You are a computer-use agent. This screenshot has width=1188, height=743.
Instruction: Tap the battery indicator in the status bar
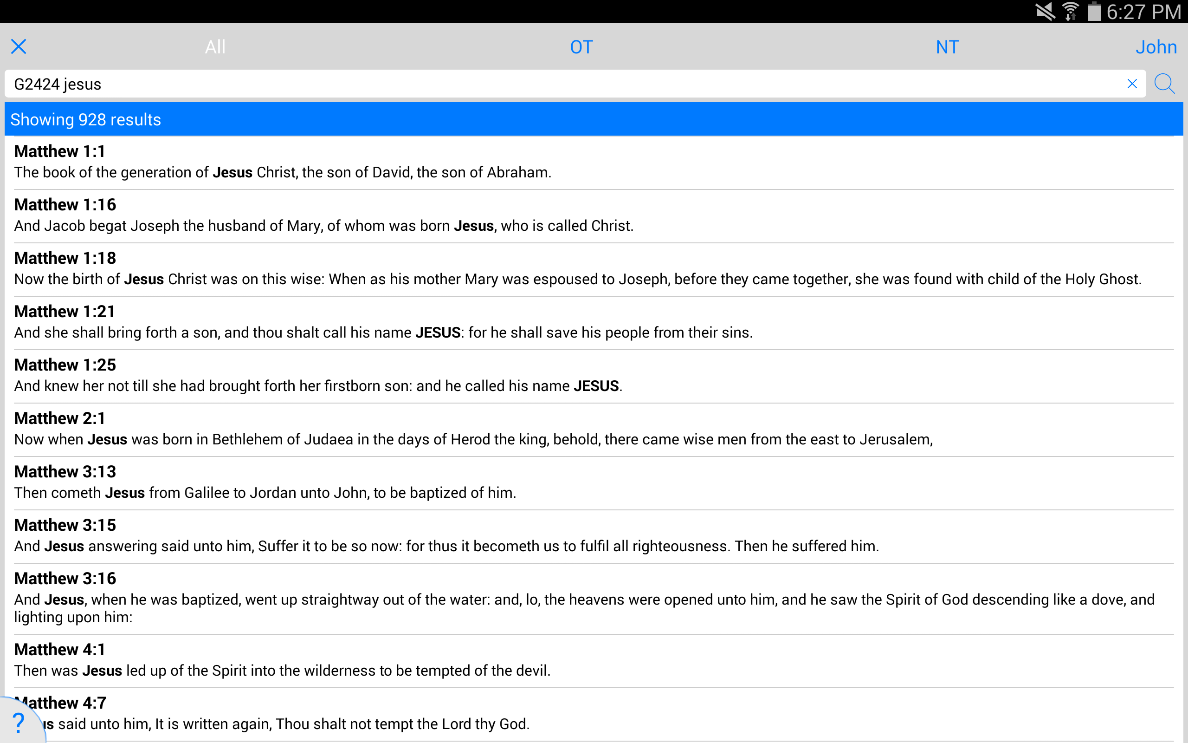(1093, 11)
